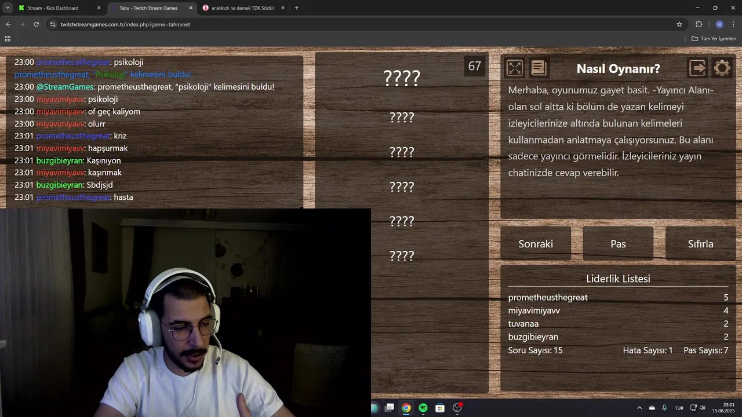This screenshot has height=417, width=742.
Task: Click the Pas button
Action: (x=618, y=244)
